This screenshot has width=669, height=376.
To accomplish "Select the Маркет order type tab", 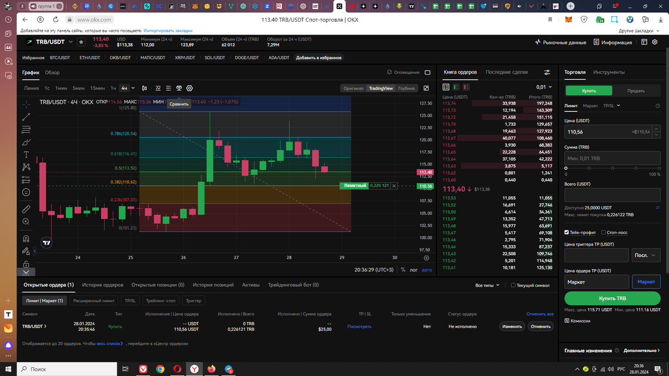I will pyautogui.click(x=590, y=105).
